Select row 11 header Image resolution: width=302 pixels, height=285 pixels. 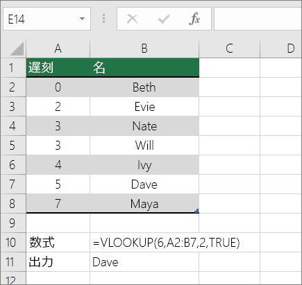pos(13,262)
